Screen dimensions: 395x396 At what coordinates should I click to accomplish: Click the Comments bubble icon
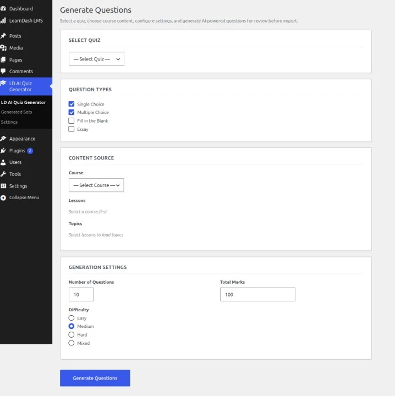[x=3, y=71]
